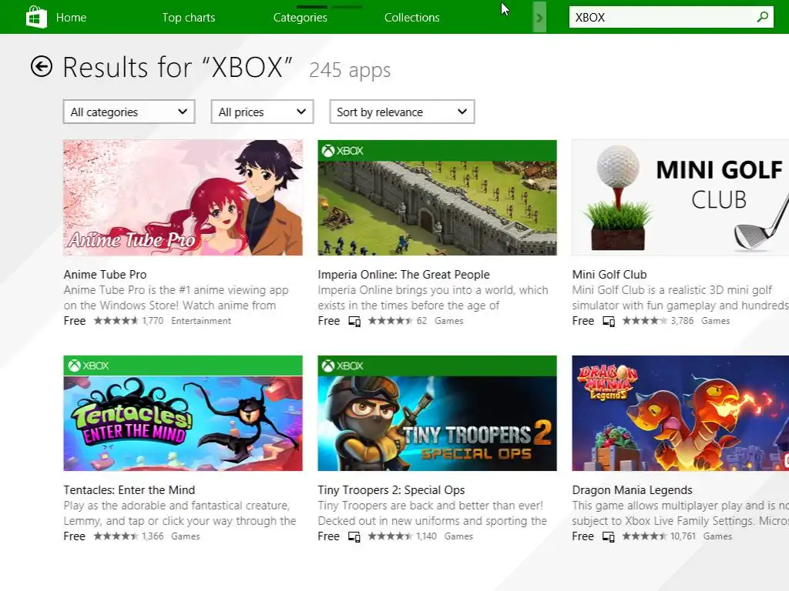Click star rating of Mini Golf Club

(x=645, y=321)
